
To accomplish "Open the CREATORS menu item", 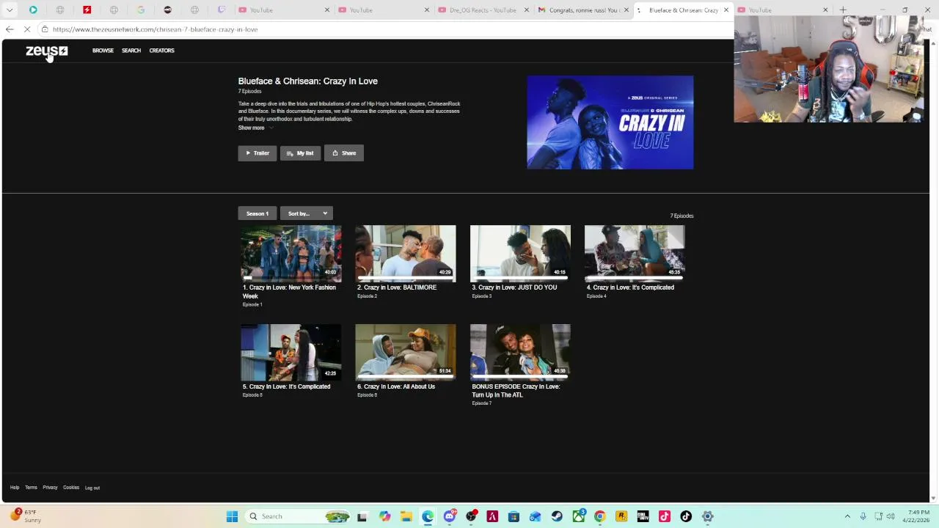I will (161, 51).
